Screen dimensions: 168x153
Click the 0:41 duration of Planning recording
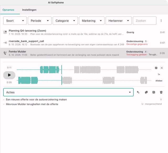tap(162, 32)
